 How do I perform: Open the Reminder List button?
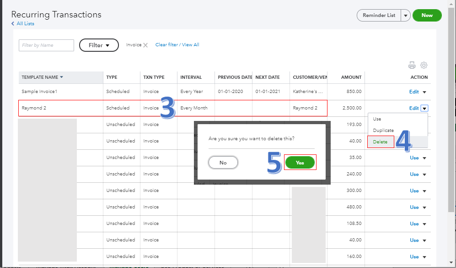tap(379, 16)
